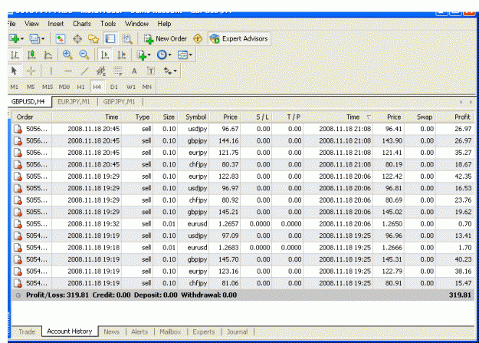479x343 pixels.
Task: Sort history by the Order column header
Action: click(x=32, y=117)
